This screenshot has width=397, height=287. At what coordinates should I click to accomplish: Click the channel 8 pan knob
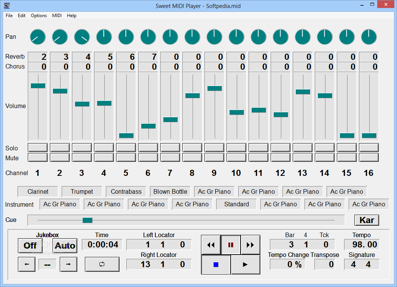pos(192,37)
